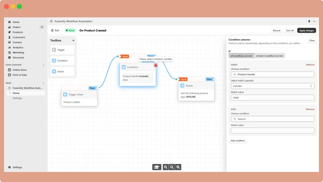The height and width of the screenshot is (182, 323).
Task: Zoom in the workflow canvas
Action: 178,167
